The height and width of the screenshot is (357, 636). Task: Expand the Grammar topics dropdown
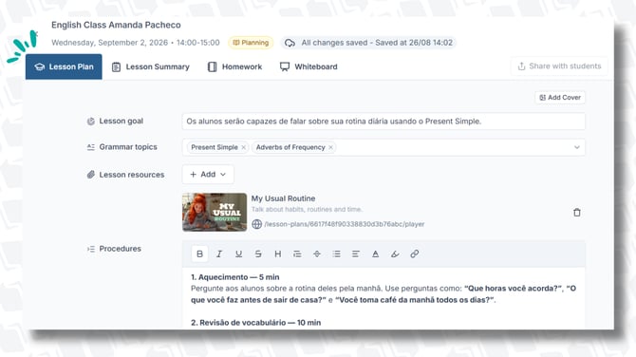[577, 147]
